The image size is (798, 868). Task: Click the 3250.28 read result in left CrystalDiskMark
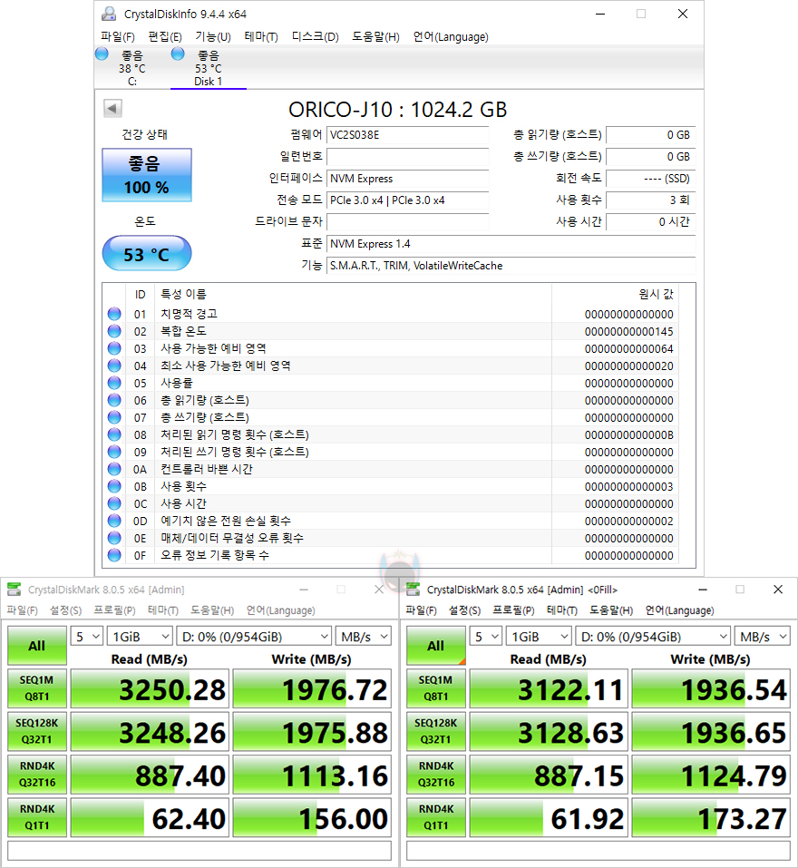[x=150, y=688]
